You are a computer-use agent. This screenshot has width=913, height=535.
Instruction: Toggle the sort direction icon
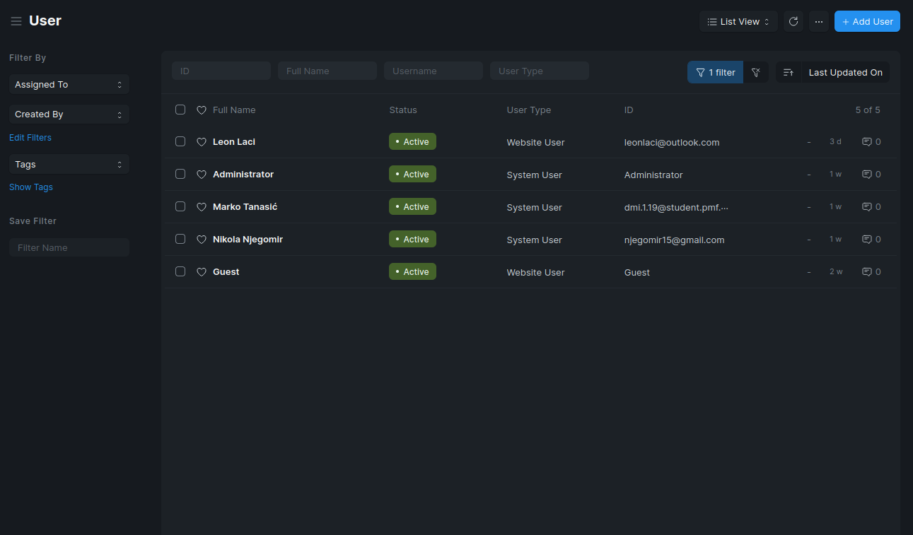coord(789,72)
